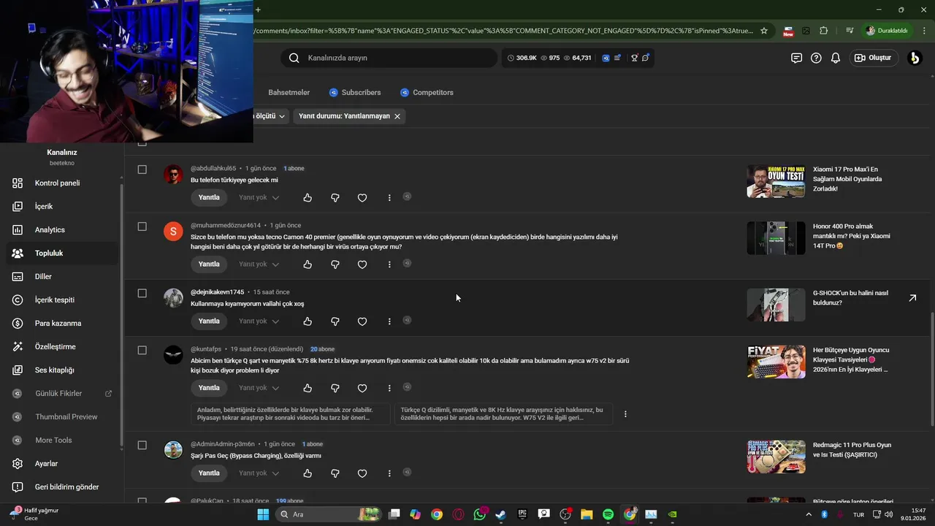Like the @kuntafps comment
Image resolution: width=935 pixels, height=526 pixels.
click(308, 388)
